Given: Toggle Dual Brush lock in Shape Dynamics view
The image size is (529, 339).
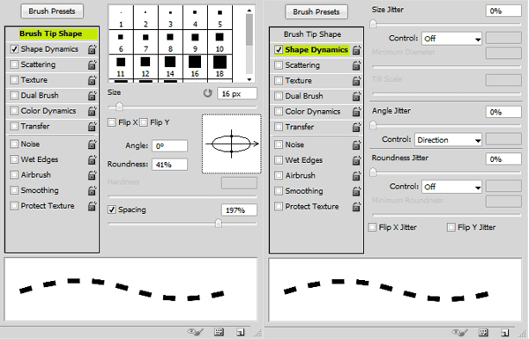Looking at the screenshot, I should 356,96.
